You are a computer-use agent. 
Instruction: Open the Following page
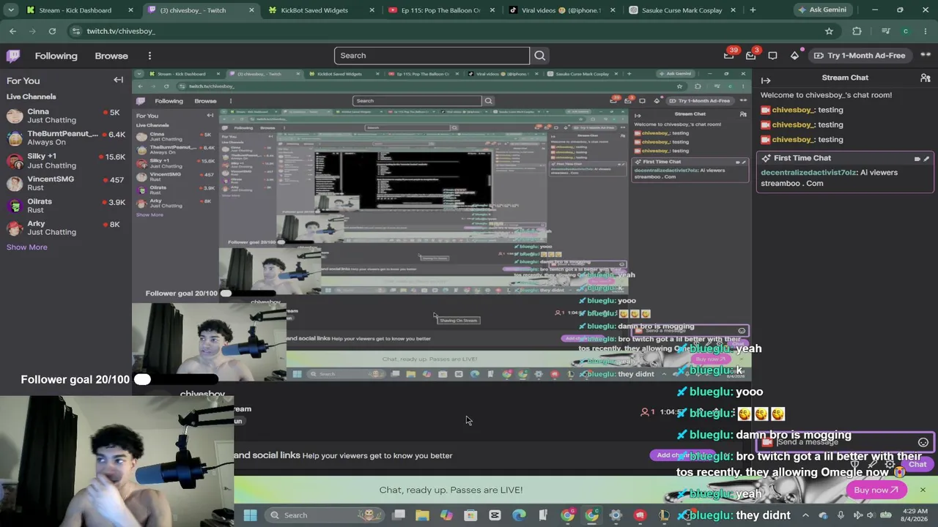tap(56, 56)
